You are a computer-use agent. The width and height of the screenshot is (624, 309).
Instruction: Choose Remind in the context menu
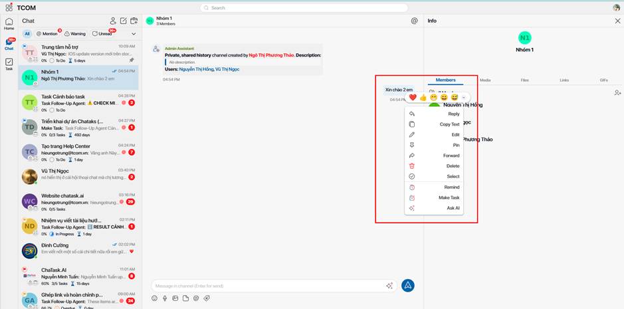click(x=434, y=187)
